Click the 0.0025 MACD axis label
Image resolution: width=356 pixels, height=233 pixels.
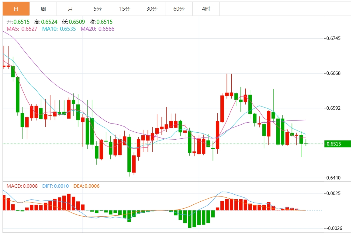click(333, 193)
